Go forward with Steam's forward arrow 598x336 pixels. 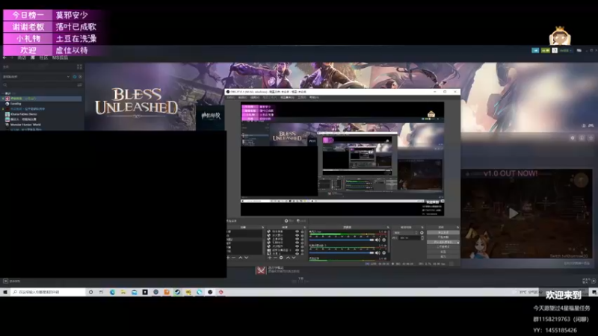[x=11, y=58]
